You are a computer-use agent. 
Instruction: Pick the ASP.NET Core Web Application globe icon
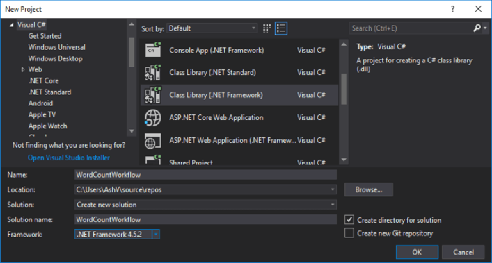(x=153, y=117)
